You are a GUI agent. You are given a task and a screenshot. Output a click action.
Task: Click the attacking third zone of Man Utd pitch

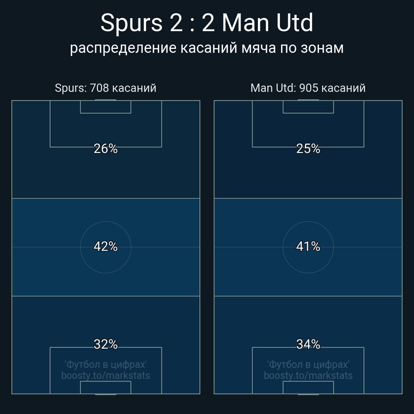[308, 149]
